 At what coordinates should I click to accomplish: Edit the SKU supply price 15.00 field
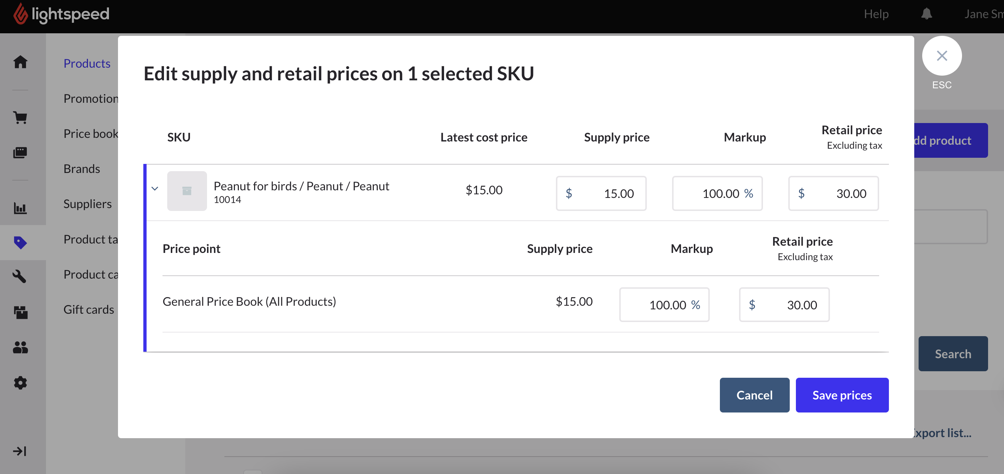[x=601, y=193]
